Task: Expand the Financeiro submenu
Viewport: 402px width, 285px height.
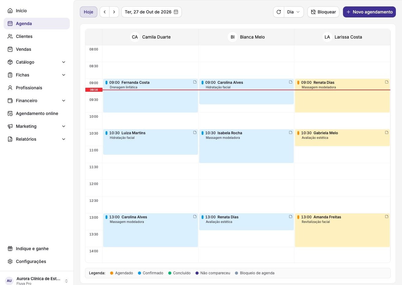Action: coord(64,101)
